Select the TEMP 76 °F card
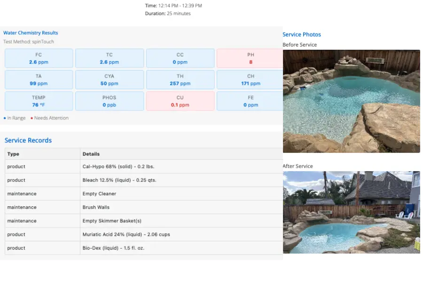Screen dimensions: 423x282 click(39, 101)
